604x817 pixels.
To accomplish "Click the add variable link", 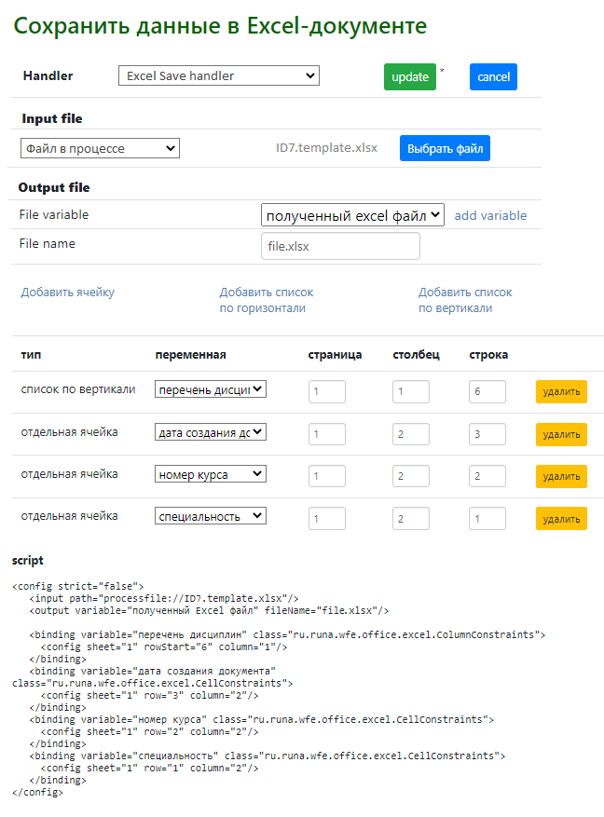I will [490, 215].
